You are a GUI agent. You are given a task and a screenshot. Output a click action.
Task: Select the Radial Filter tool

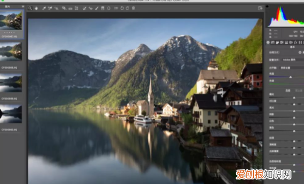pos(109,8)
